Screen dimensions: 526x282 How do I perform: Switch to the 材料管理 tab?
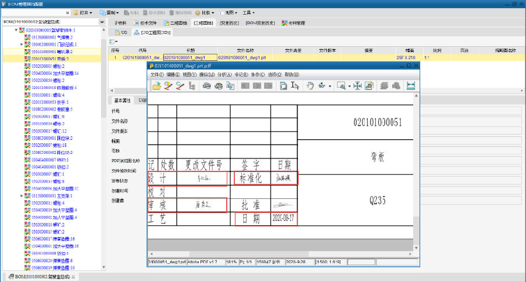(295, 23)
